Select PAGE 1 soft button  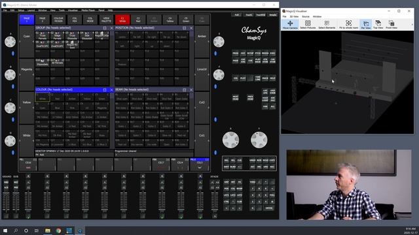27,20
